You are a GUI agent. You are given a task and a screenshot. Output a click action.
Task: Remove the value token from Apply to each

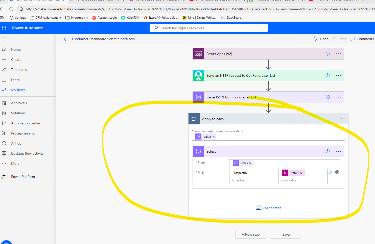(x=214, y=137)
